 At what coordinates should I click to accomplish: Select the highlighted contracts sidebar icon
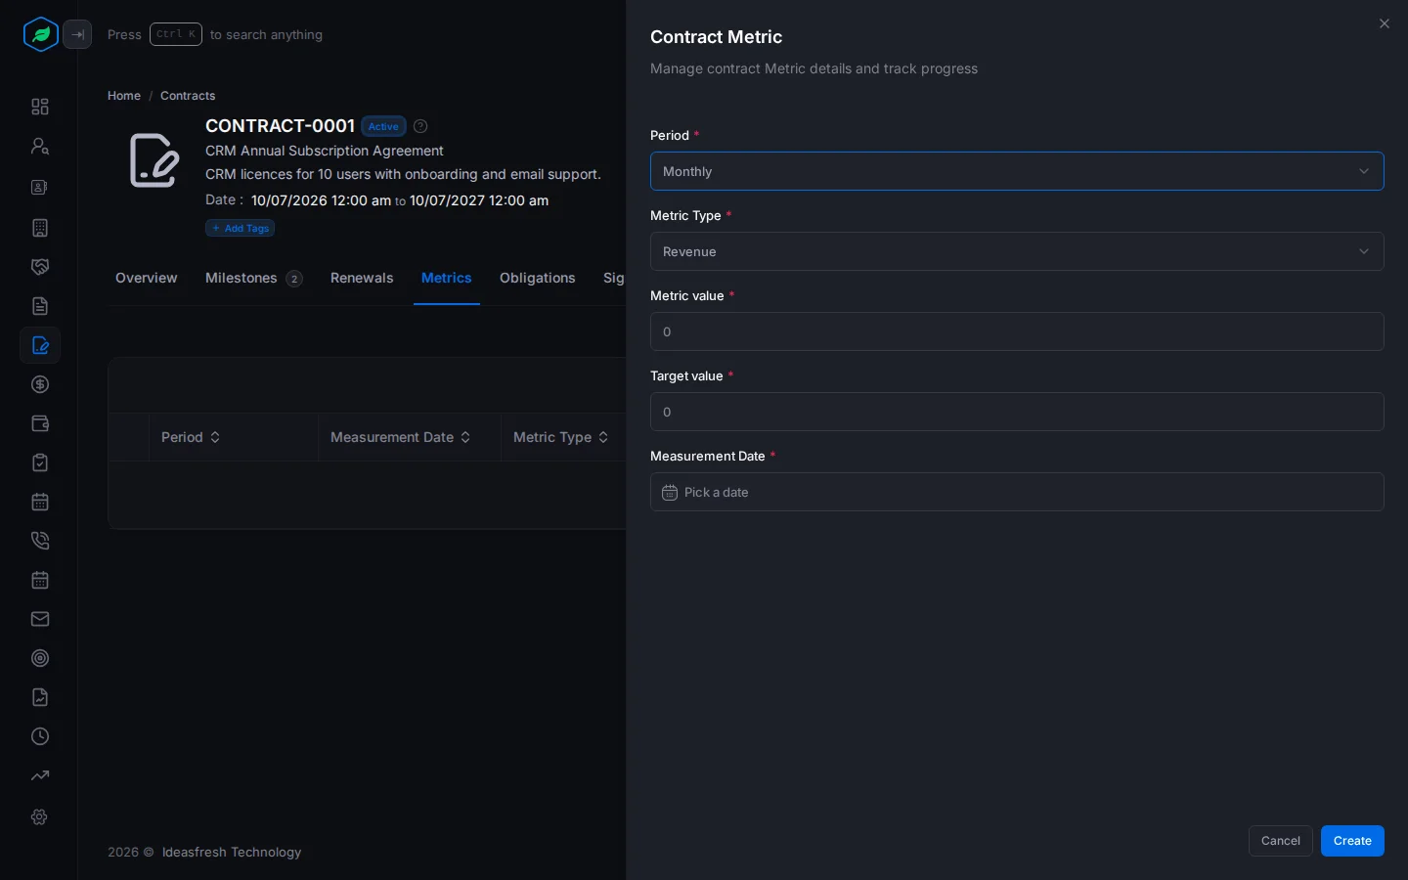click(40, 345)
